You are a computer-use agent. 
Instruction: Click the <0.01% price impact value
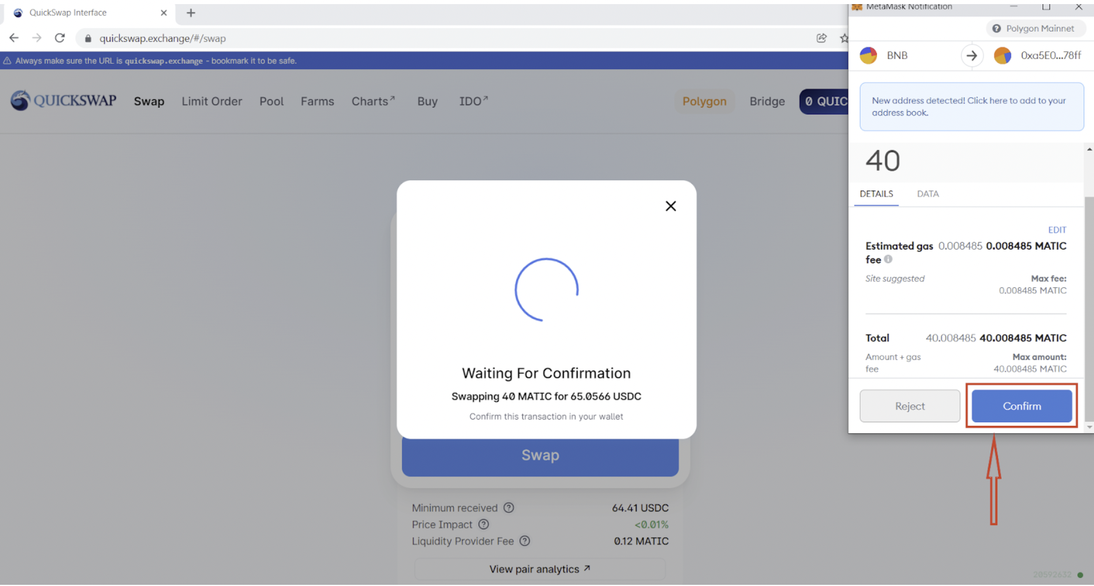(651, 525)
